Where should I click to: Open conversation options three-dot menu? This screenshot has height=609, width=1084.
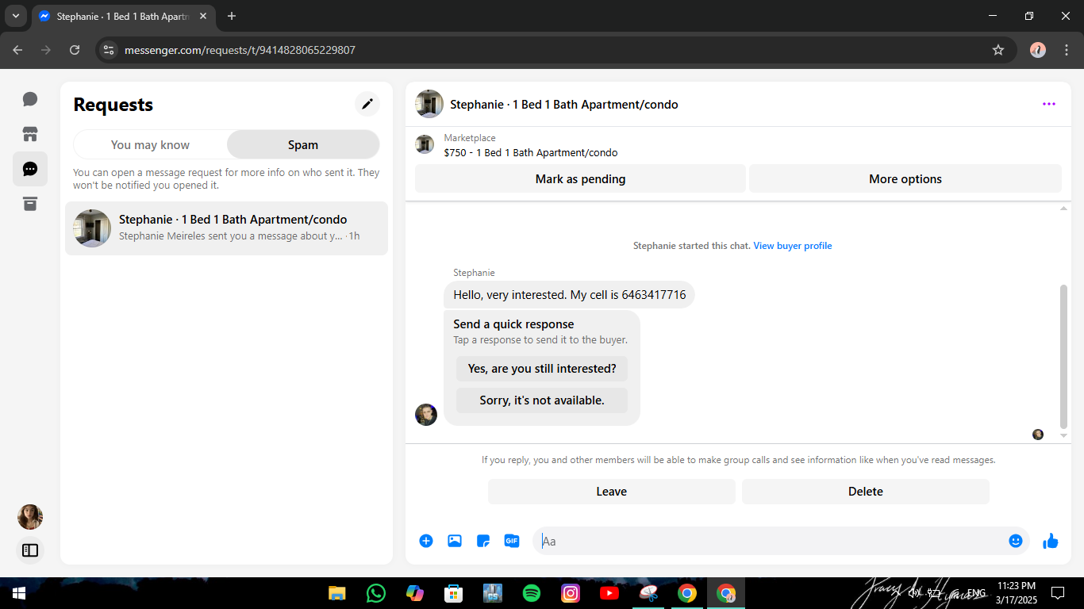[1049, 104]
